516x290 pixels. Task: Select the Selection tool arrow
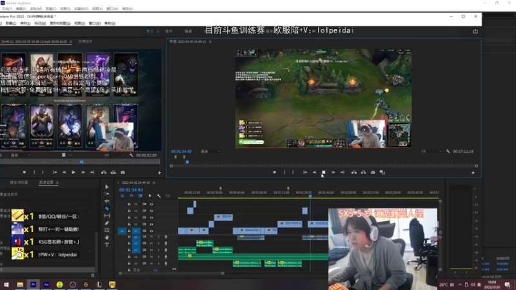(x=107, y=187)
